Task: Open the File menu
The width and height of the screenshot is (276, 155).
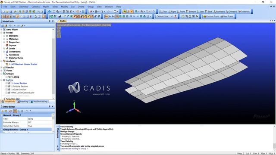Action: click(5, 7)
